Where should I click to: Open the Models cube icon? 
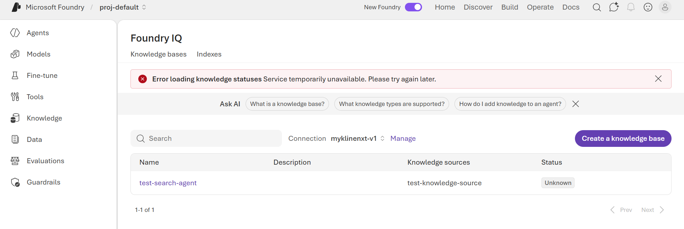click(15, 54)
